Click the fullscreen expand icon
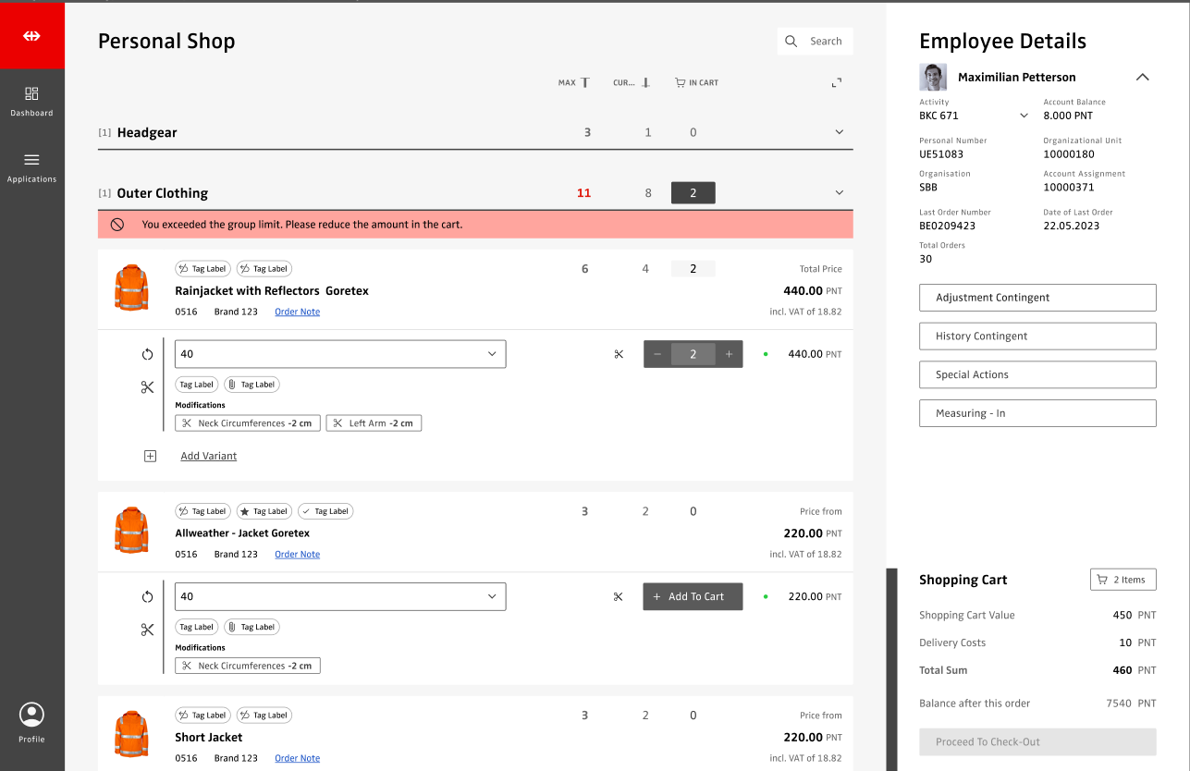1190x771 pixels. 837,83
